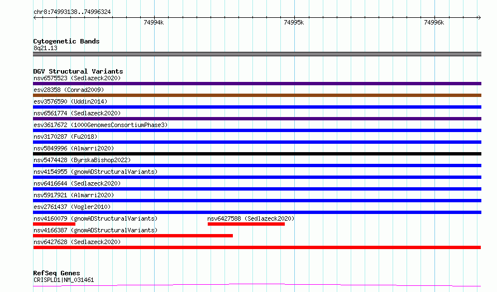Viewport: 497px width, 292px height.
Task: Select the blue nsv6416644 variant bar
Action: point(257,189)
